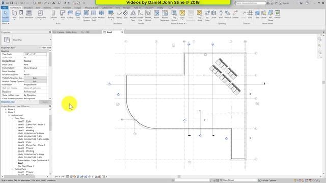
Task: Switch to the Annotate ribbon tab
Action: point(67,8)
